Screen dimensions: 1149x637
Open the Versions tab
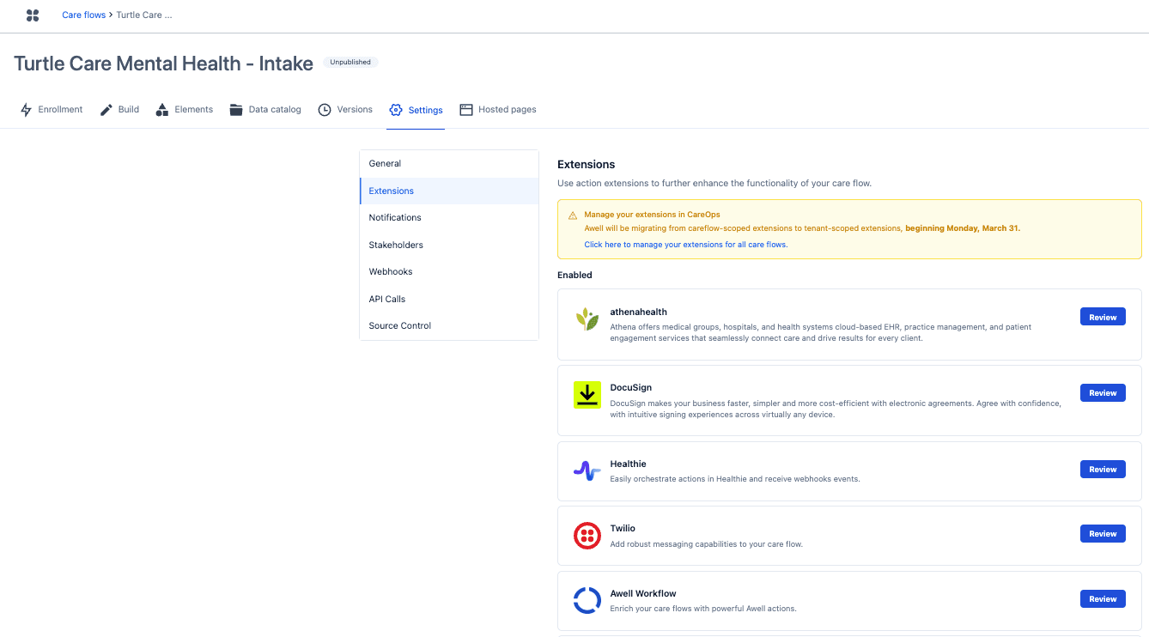[345, 110]
